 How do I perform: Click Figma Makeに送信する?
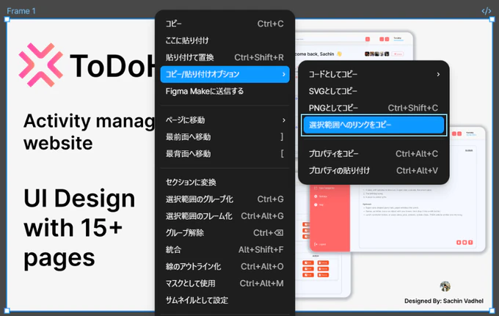pyautogui.click(x=225, y=92)
